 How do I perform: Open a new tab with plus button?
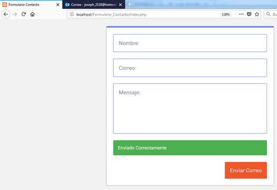(130, 4)
